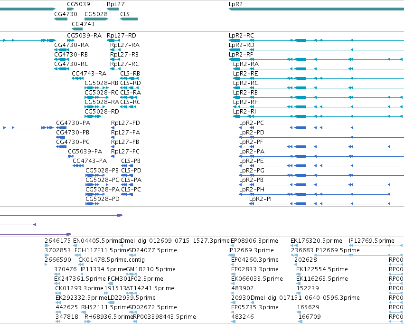Screen dimensions: 404x324
Task: Click protein label RpL27-PD
Action: point(125,123)
